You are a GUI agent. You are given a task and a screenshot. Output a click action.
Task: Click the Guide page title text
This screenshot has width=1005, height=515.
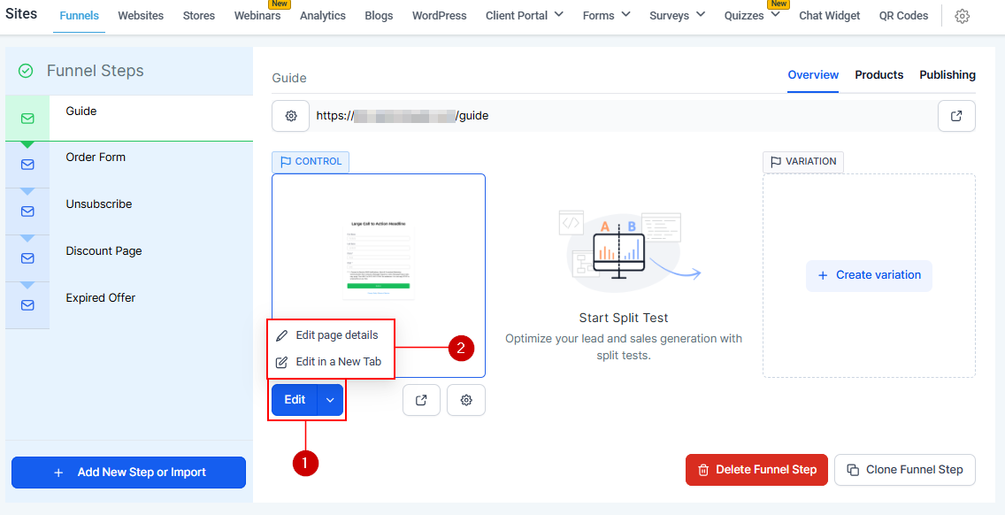(x=289, y=78)
